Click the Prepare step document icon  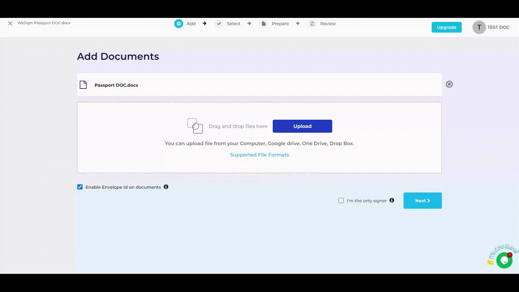(264, 24)
